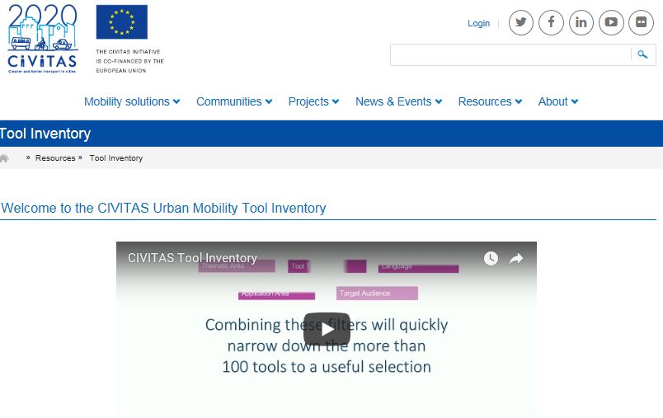Click the co-financed by European Union text

click(129, 61)
